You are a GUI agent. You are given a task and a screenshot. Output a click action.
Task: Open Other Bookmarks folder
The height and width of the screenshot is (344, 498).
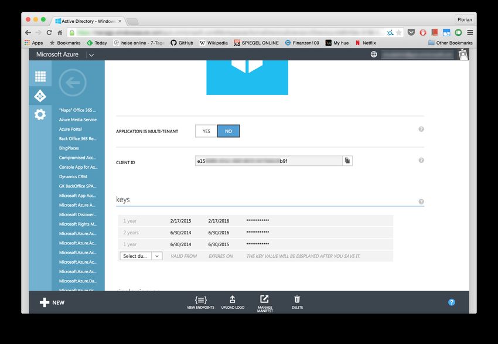tap(451, 43)
